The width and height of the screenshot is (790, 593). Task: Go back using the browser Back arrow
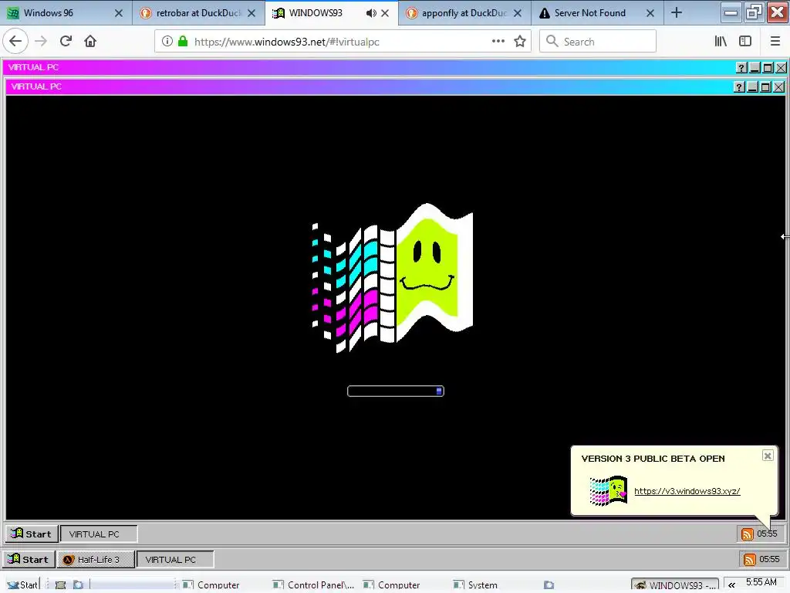click(x=15, y=42)
